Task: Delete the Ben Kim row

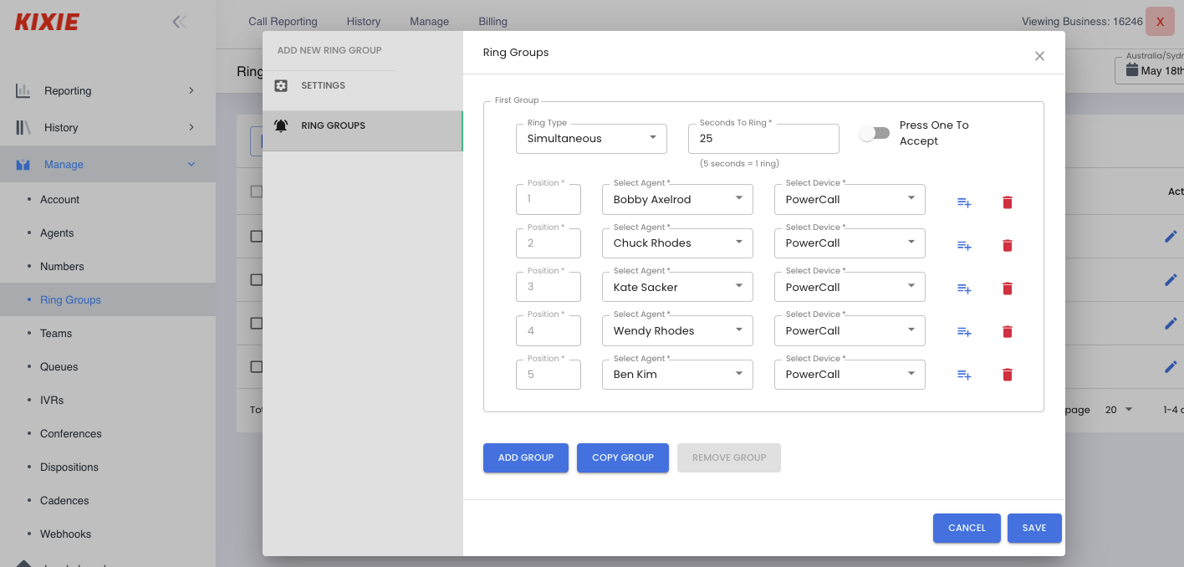Action: click(1008, 375)
